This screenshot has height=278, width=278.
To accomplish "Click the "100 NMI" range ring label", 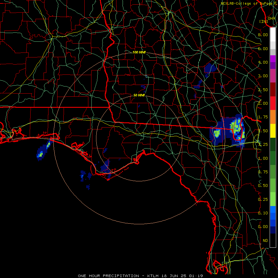I will point(139,52).
